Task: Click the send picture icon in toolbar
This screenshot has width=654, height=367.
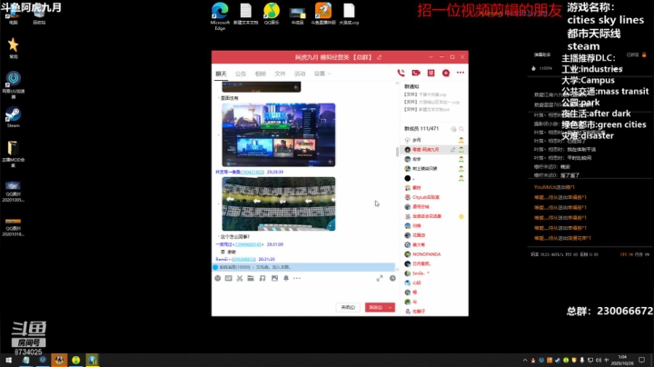Action: coord(274,278)
